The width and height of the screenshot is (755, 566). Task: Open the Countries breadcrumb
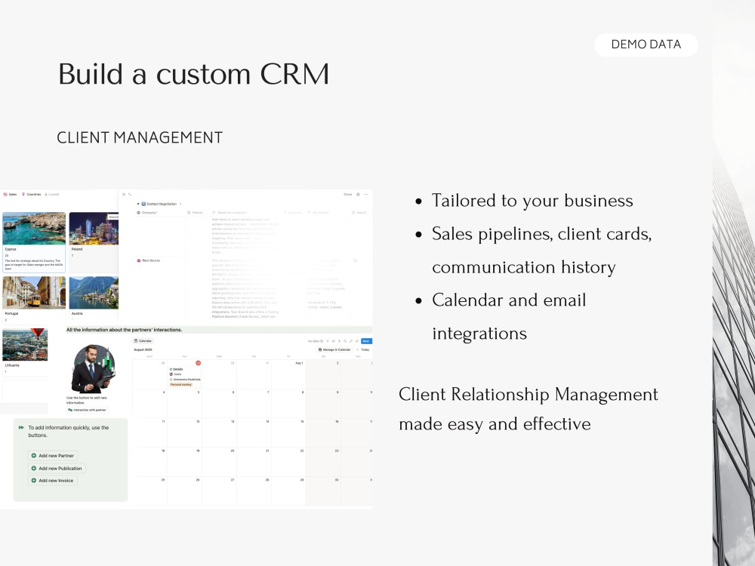click(31, 195)
